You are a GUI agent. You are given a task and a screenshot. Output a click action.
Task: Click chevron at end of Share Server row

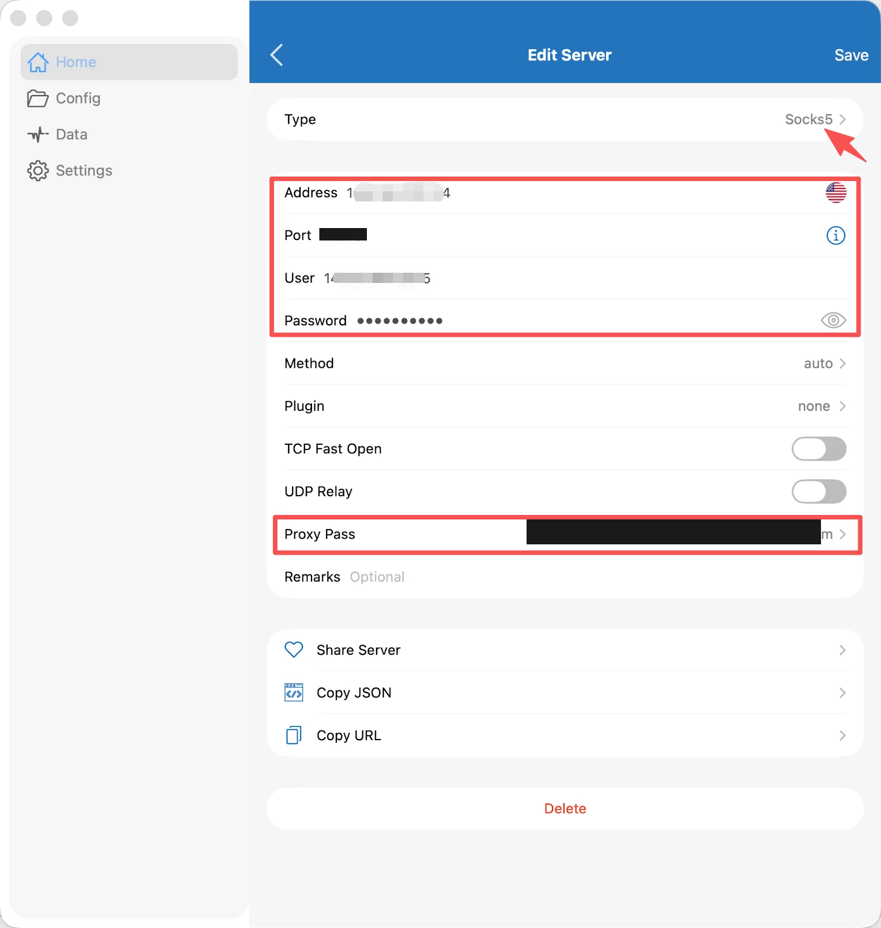(x=842, y=650)
